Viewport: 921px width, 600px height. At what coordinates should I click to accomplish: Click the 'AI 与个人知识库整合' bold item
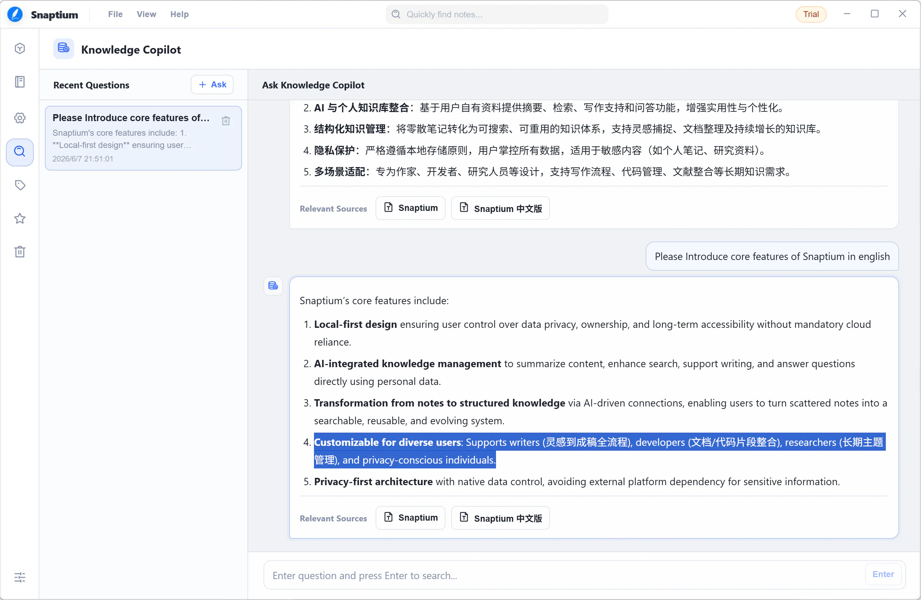361,108
